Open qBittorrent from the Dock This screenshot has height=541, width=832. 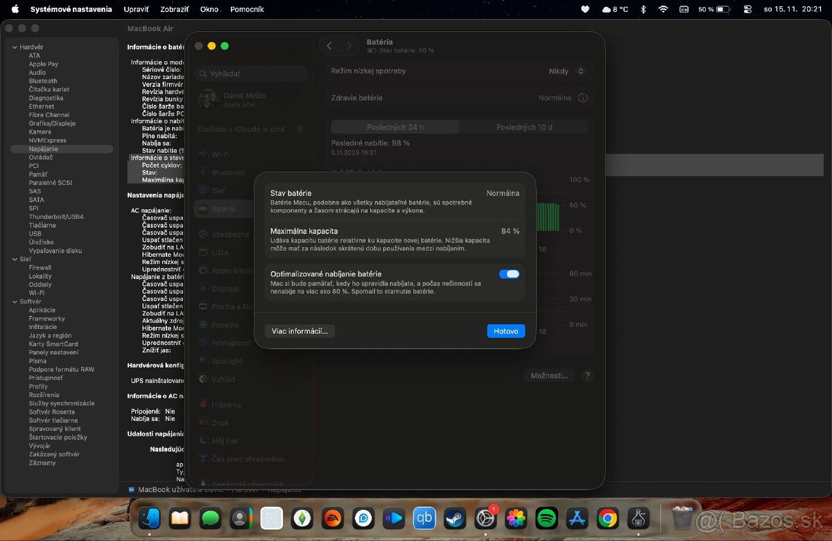click(x=424, y=517)
